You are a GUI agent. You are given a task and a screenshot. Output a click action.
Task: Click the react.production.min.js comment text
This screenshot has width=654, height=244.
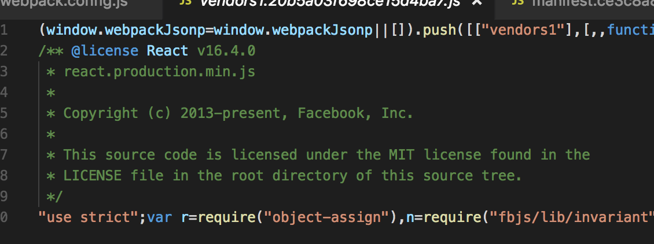(x=159, y=72)
